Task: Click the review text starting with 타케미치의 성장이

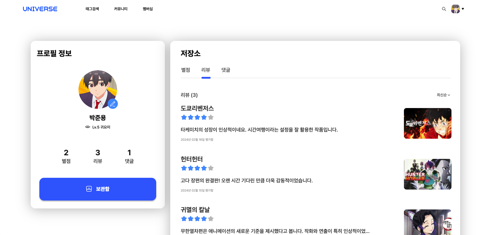Action: click(259, 130)
